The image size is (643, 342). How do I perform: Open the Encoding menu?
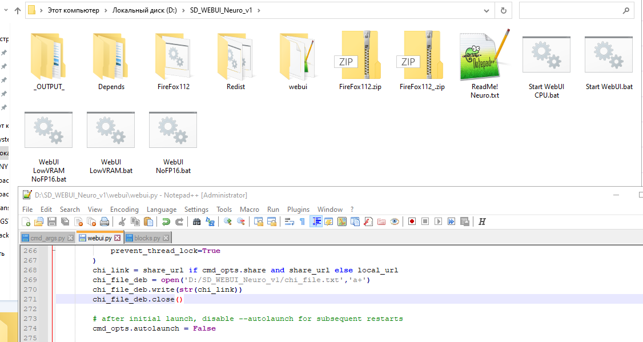[x=124, y=209]
